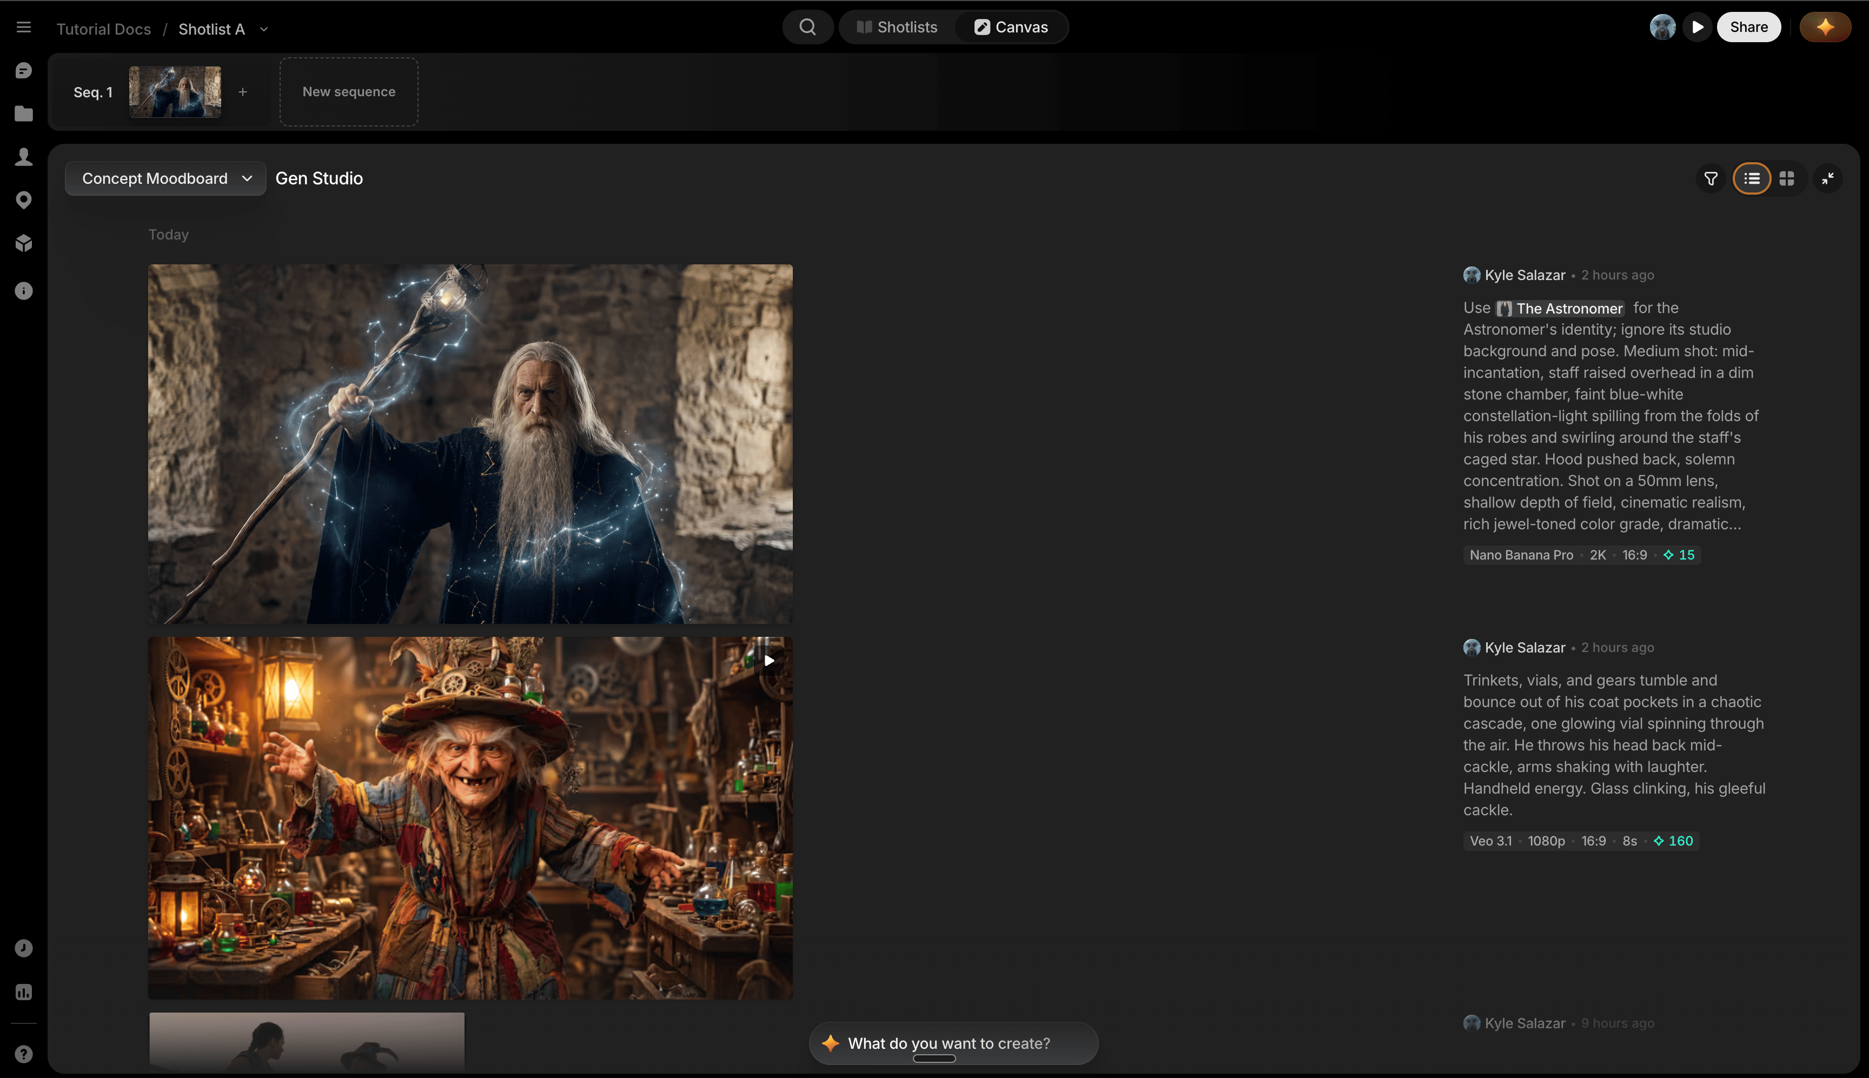1869x1078 pixels.
Task: Click the Veo 3.1 model label
Action: click(1490, 841)
